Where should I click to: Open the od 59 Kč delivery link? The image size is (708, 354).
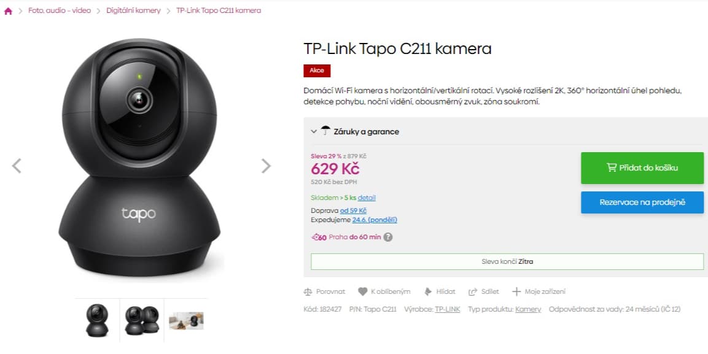[x=354, y=210]
